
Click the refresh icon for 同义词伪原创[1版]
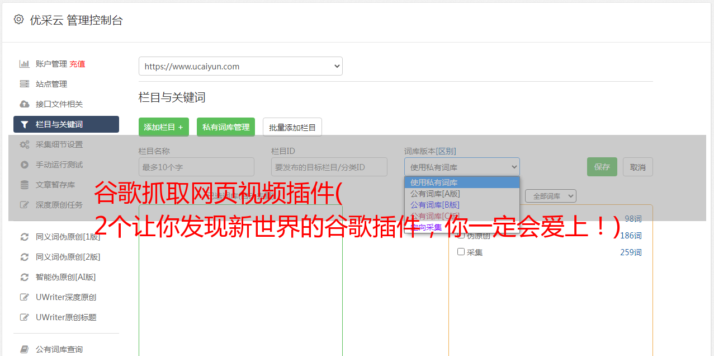[x=24, y=237]
